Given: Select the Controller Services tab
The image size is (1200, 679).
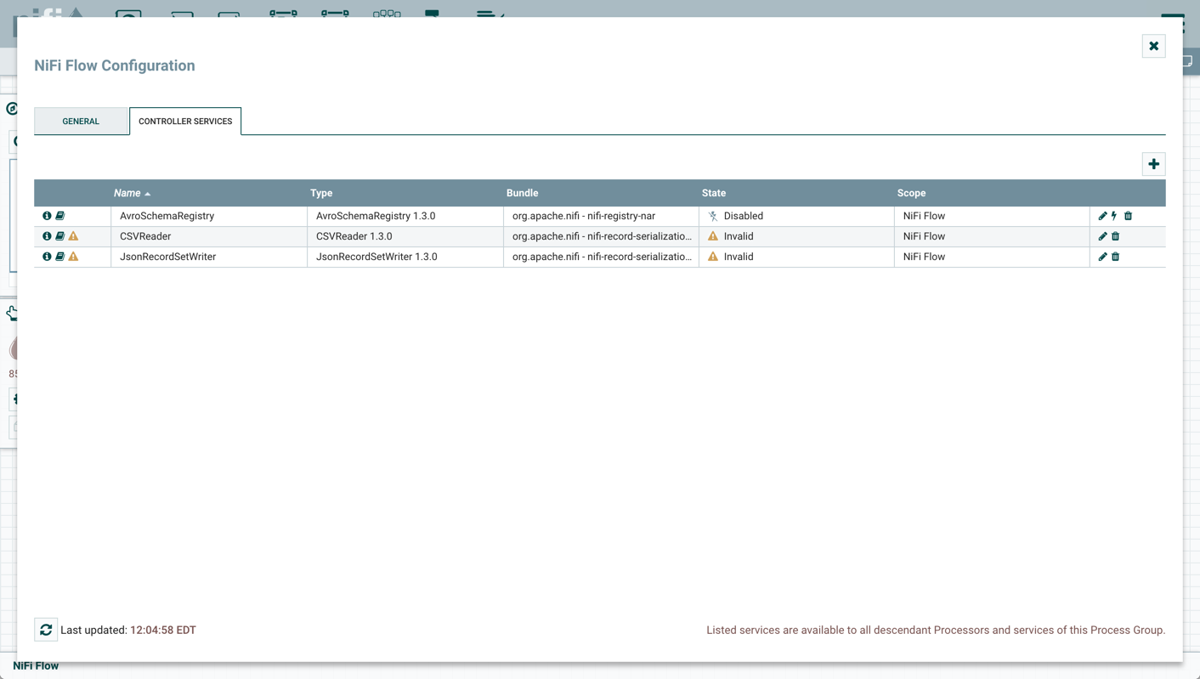Looking at the screenshot, I should [x=185, y=122].
